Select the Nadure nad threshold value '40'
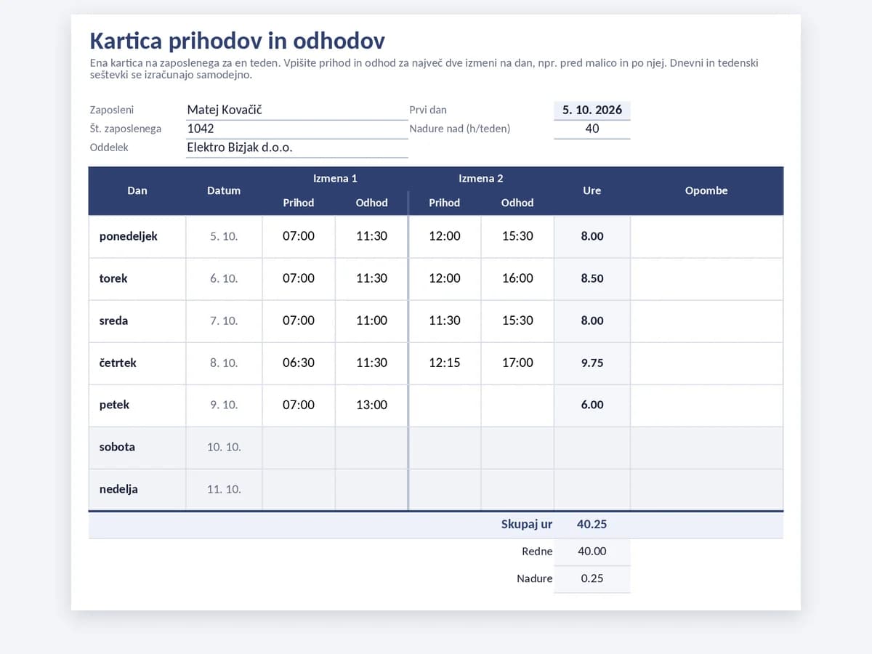The image size is (872, 654). [592, 129]
